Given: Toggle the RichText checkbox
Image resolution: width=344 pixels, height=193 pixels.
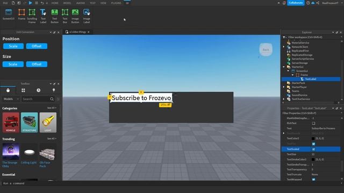Looking at the screenshot, I should tap(313, 123).
